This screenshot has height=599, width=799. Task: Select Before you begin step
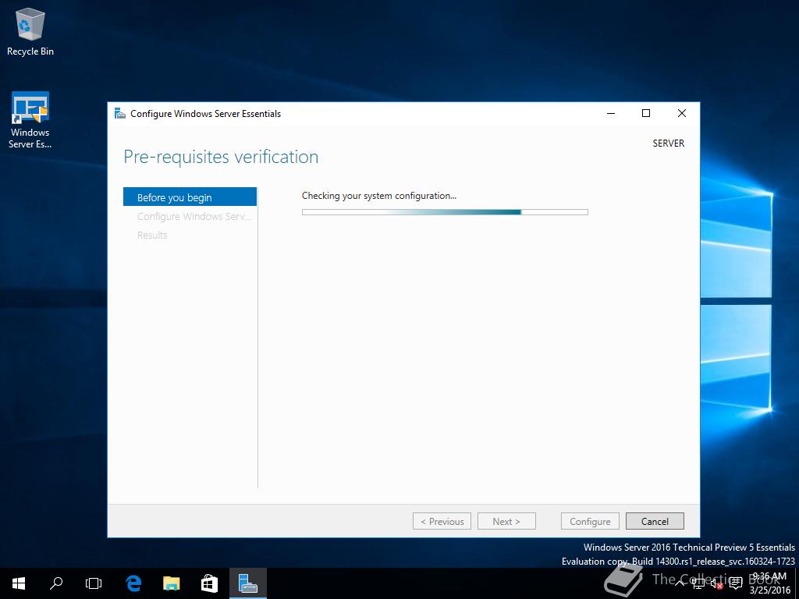(x=190, y=197)
